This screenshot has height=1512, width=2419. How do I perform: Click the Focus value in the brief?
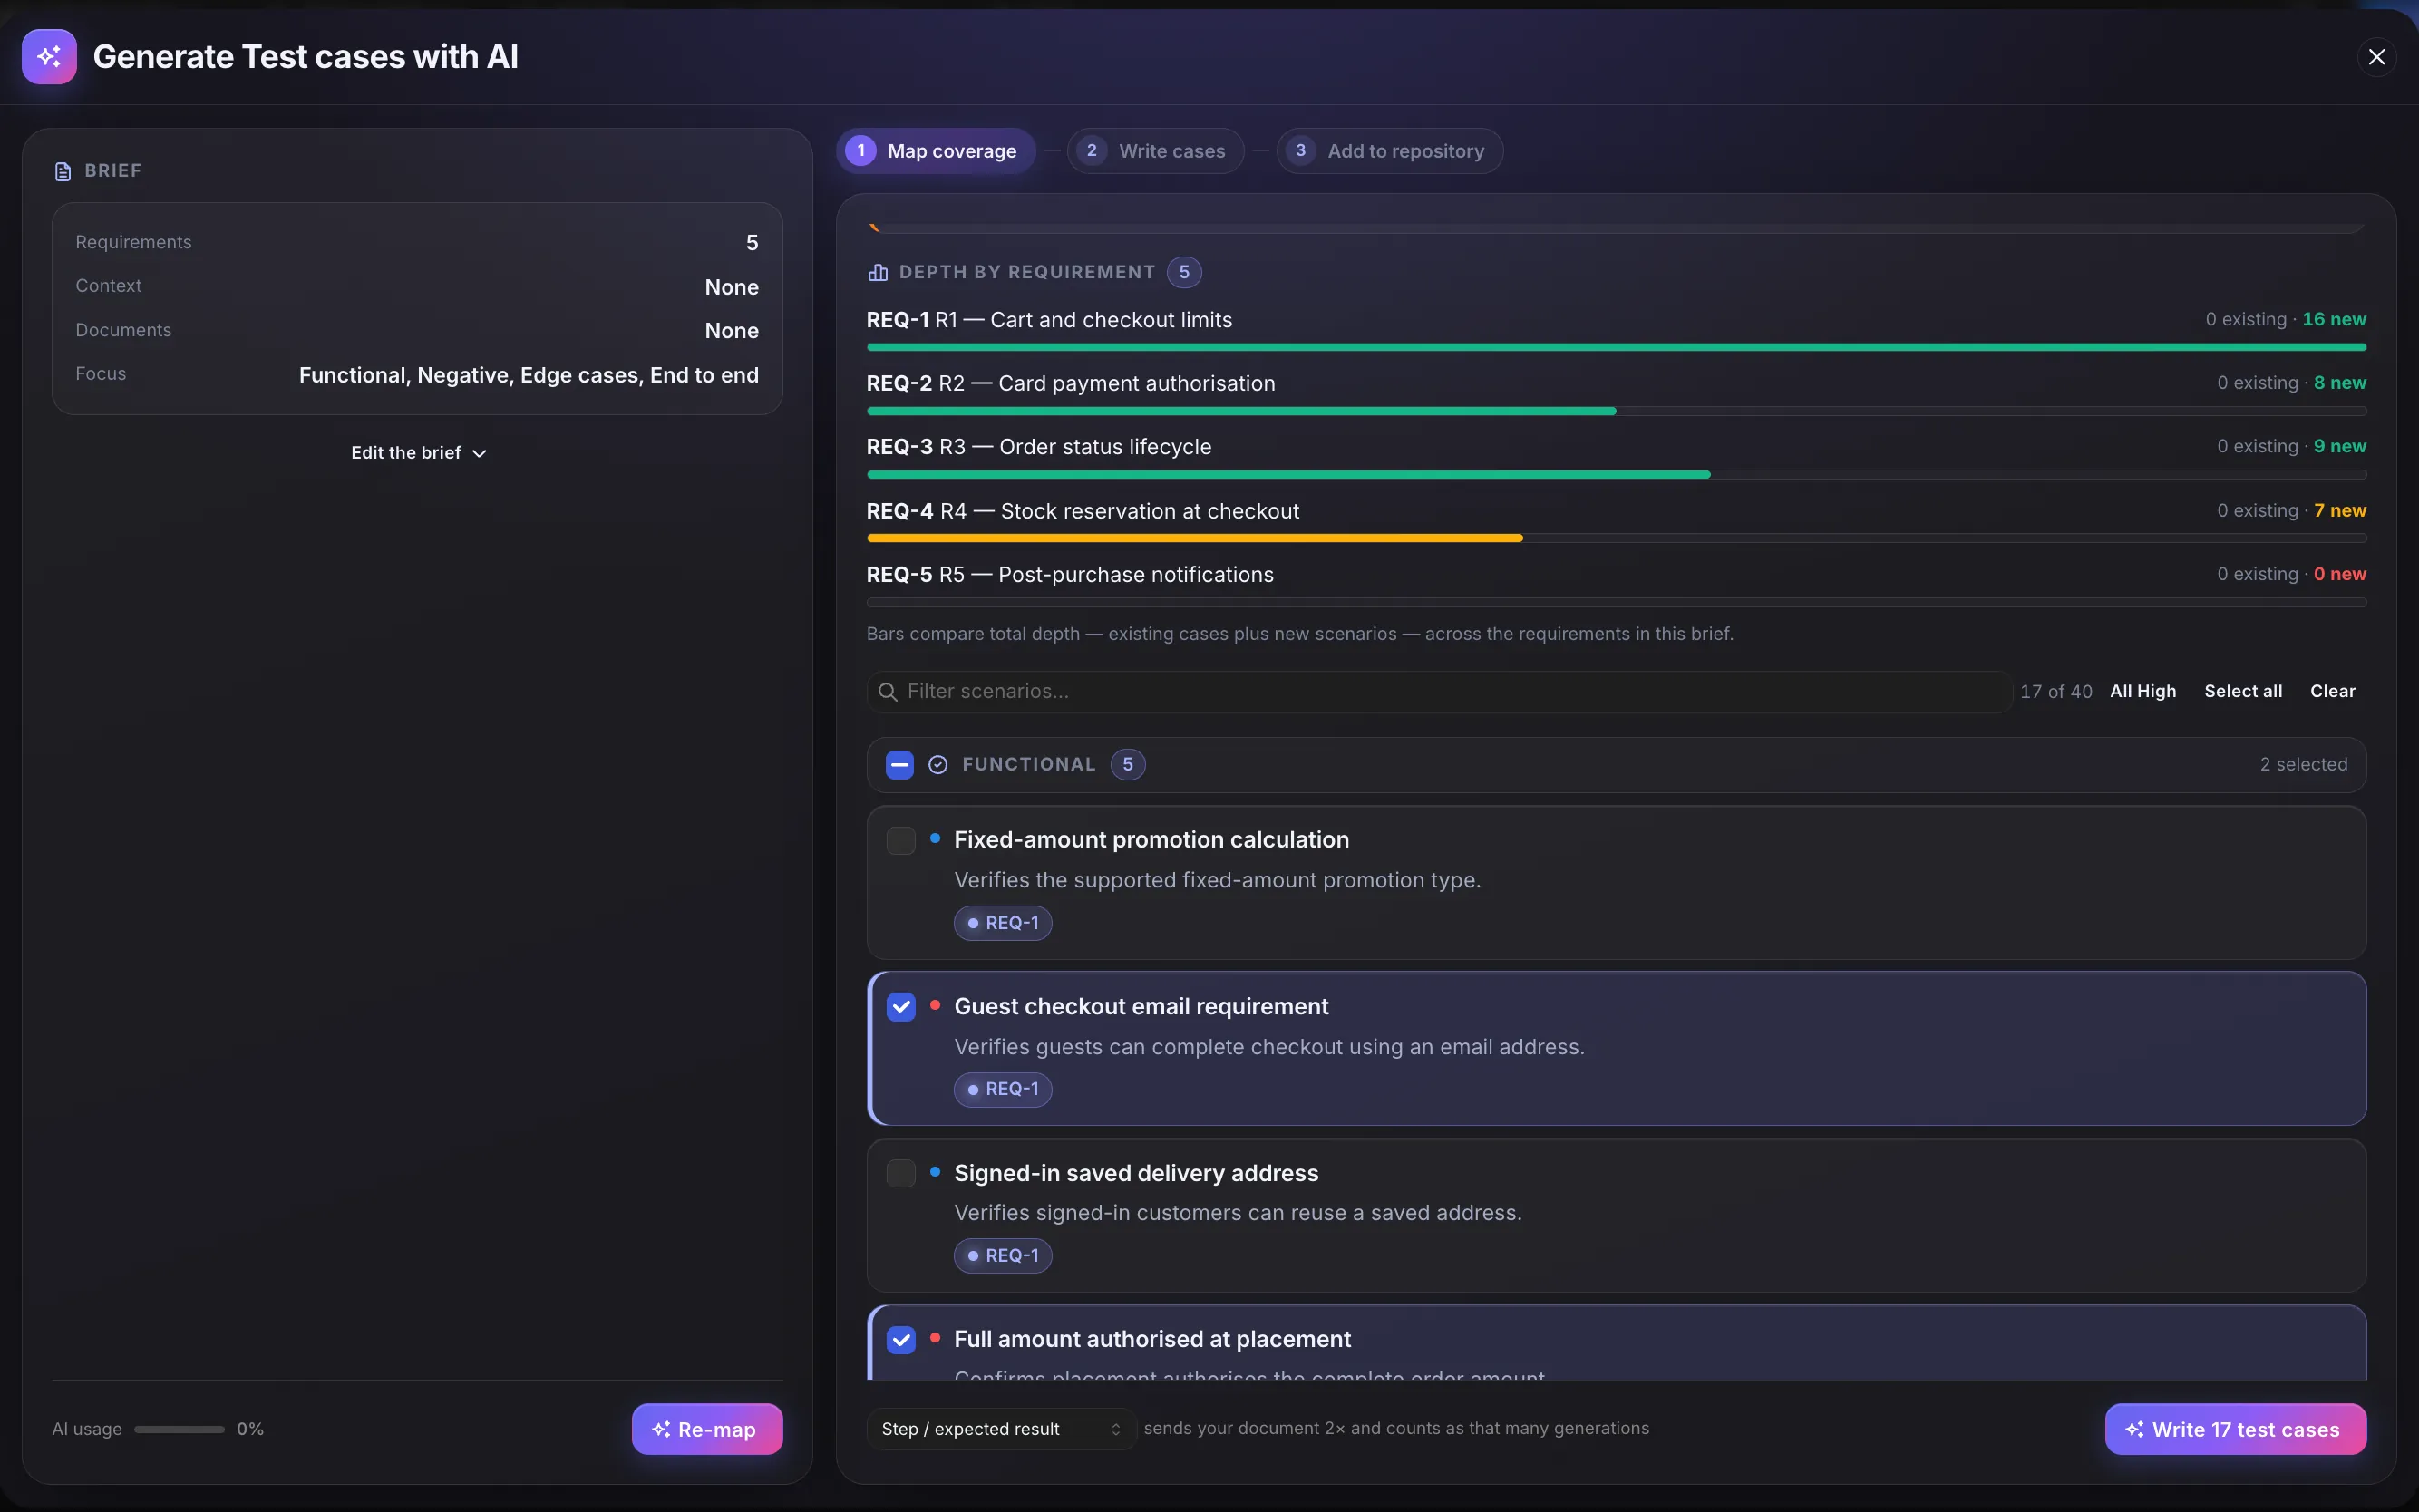(x=529, y=375)
